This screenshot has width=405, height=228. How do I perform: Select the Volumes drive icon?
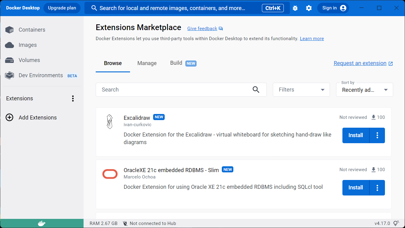click(x=9, y=60)
